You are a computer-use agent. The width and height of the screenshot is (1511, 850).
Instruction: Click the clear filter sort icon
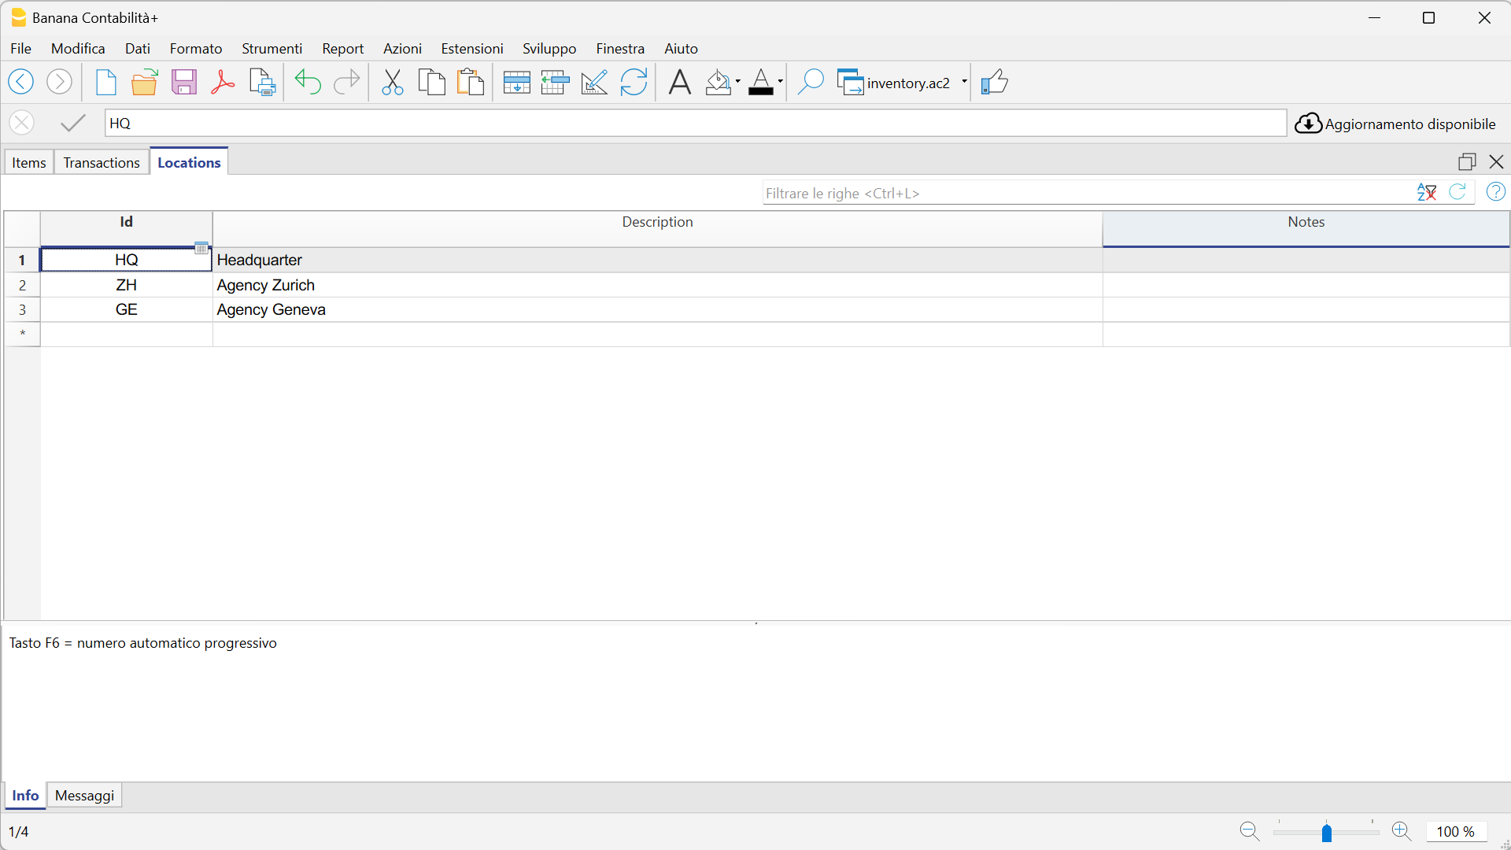tap(1426, 192)
